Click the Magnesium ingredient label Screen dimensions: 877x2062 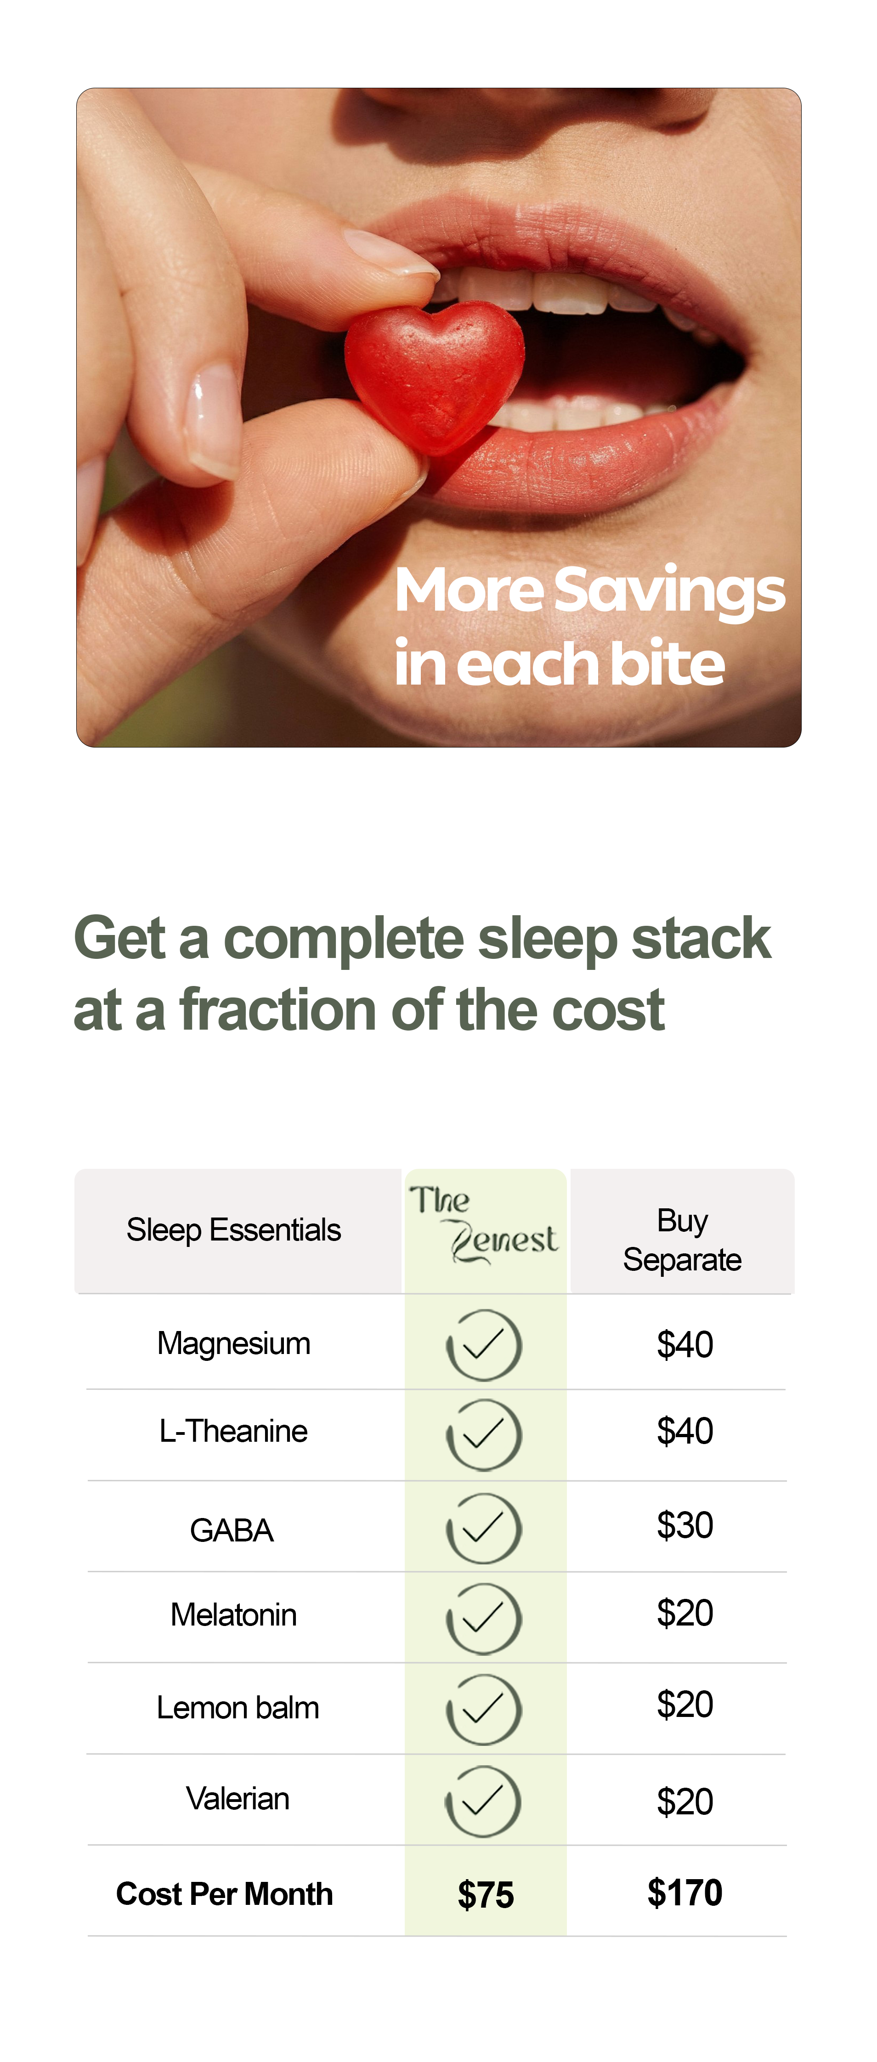click(x=234, y=1343)
